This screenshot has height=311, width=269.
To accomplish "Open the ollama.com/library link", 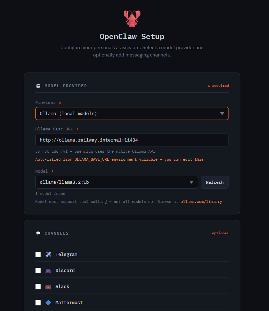I will (202, 201).
